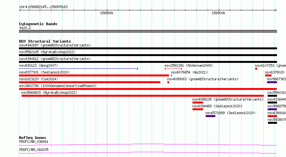Click the DGV Structural Variants track title

pyautogui.click(x=45, y=41)
